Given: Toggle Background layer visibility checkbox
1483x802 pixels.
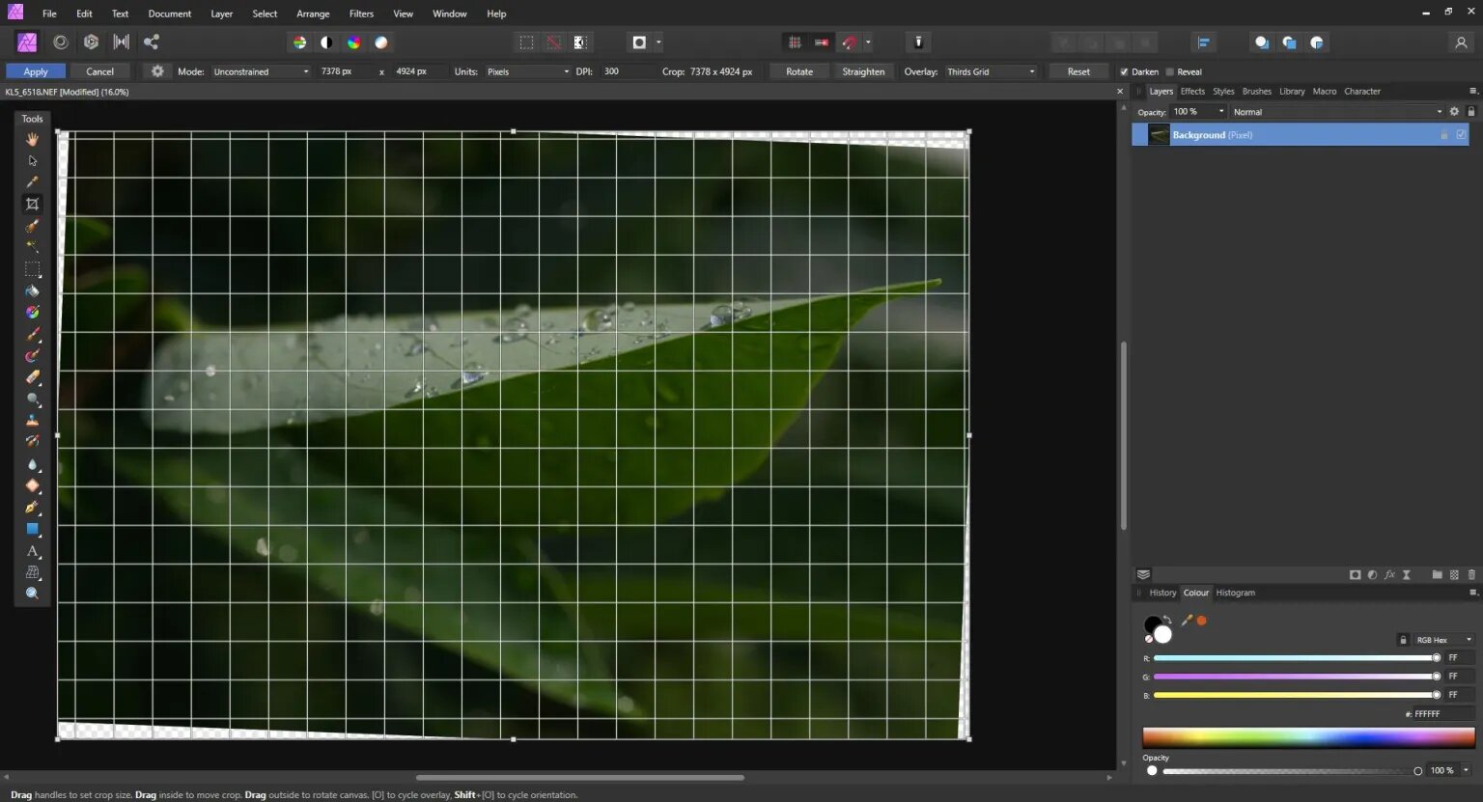Looking at the screenshot, I should [1461, 135].
